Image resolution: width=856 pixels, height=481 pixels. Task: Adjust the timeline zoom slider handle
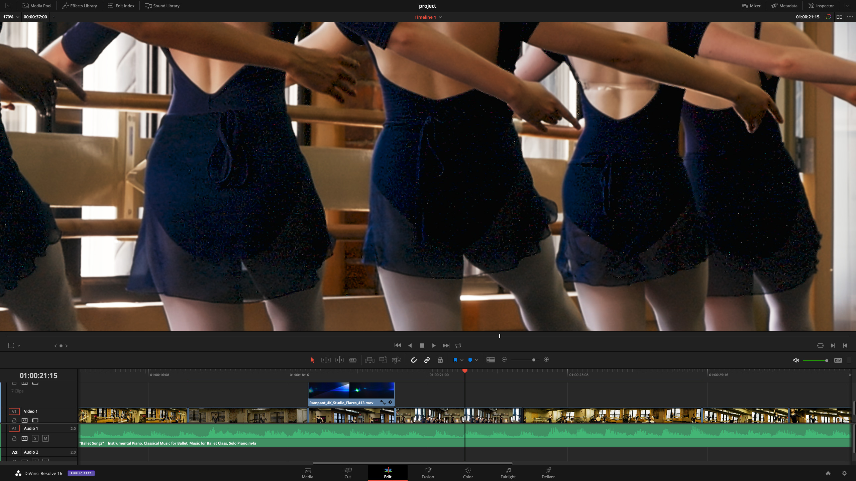[534, 360]
